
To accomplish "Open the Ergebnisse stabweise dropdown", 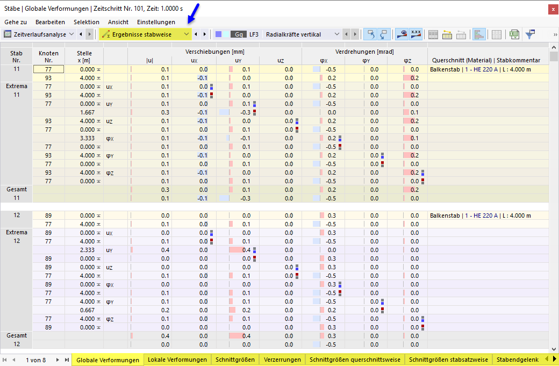I will click(x=187, y=34).
